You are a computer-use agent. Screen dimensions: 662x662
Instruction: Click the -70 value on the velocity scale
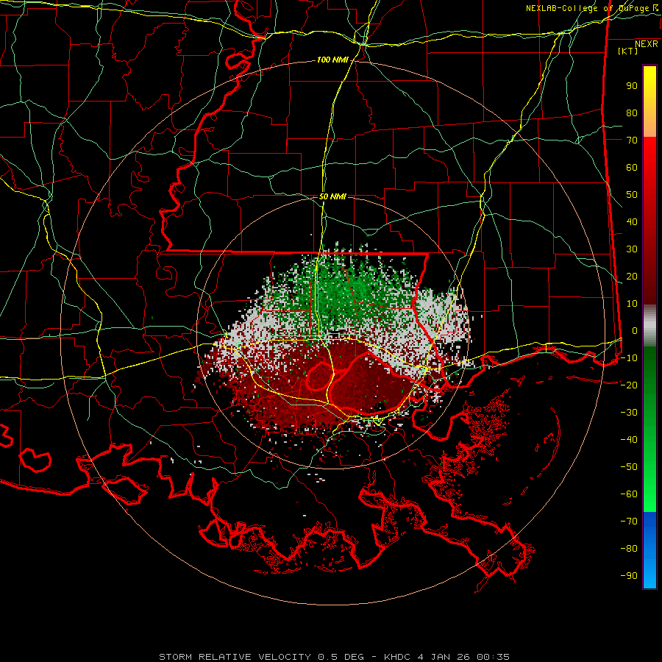click(629, 522)
